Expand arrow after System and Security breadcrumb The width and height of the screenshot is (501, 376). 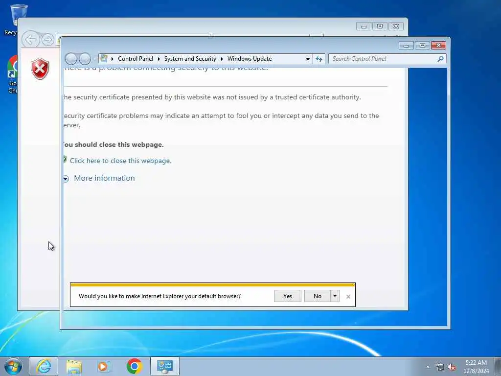click(x=222, y=59)
